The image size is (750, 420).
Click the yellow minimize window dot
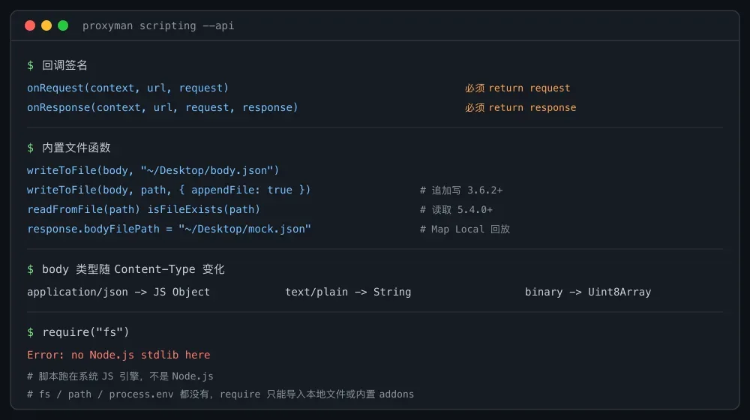coord(46,25)
